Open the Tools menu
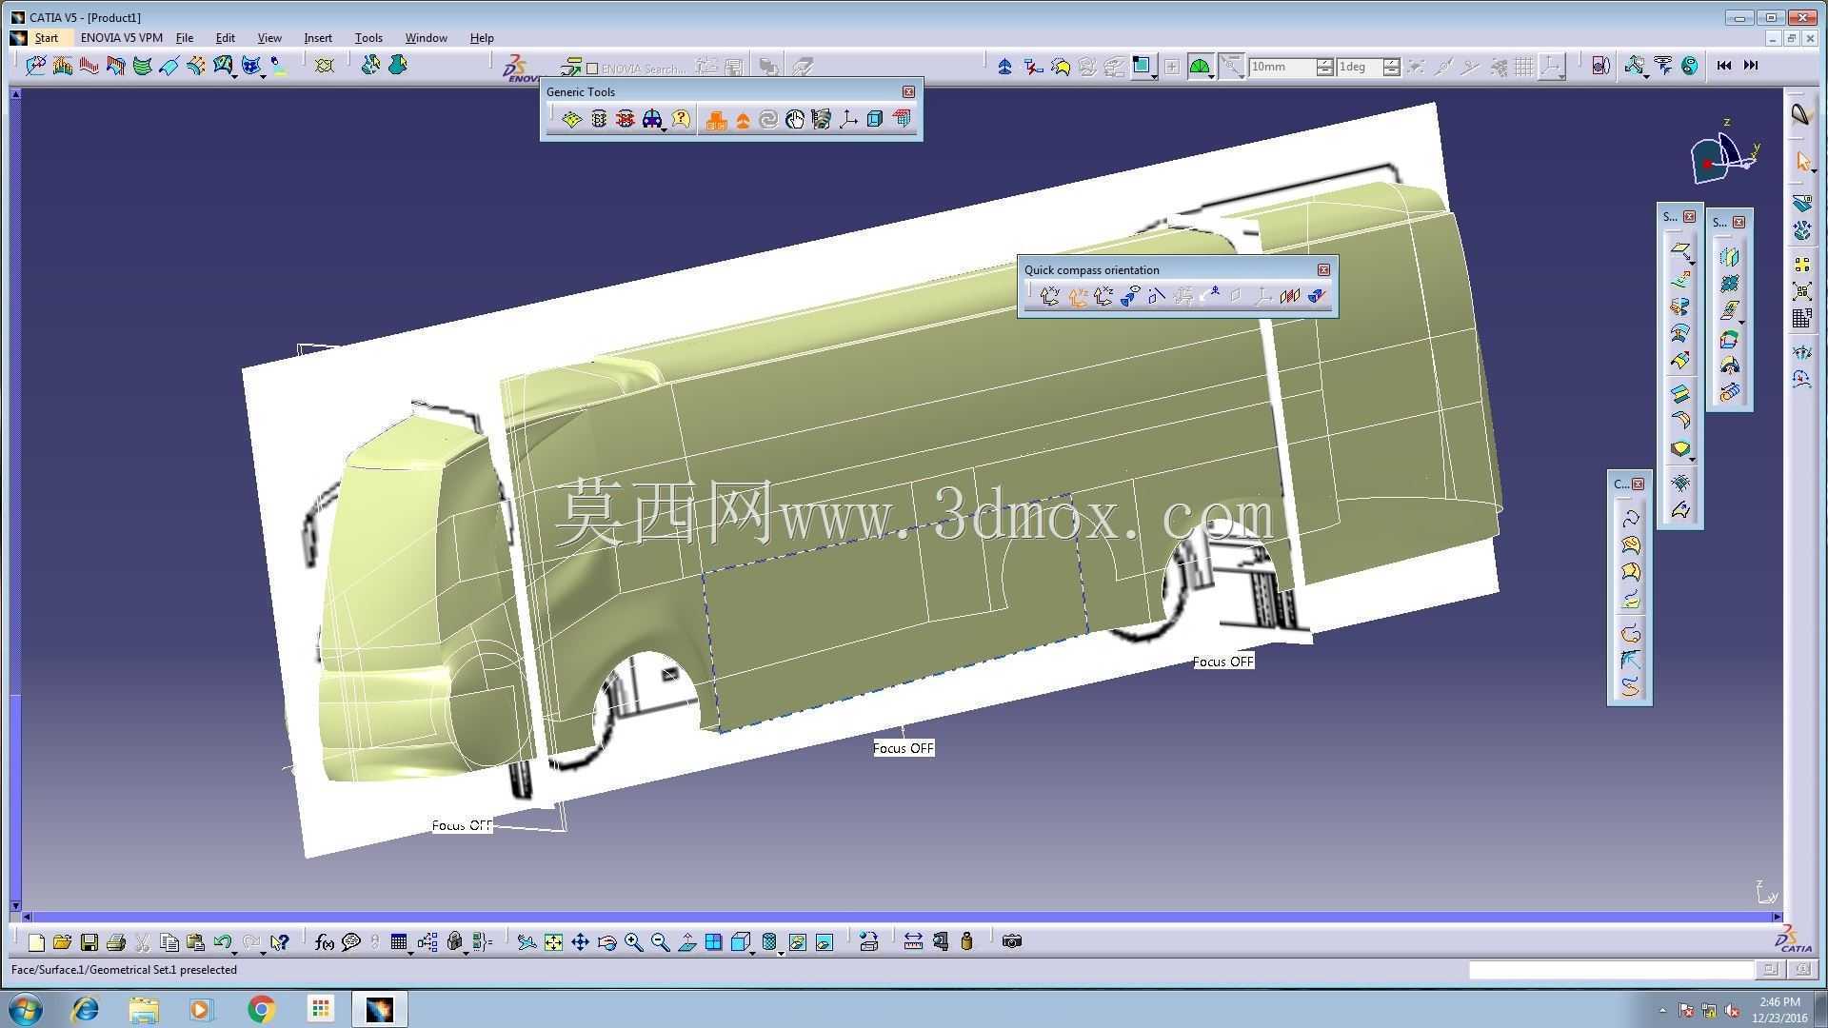The image size is (1828, 1028). (x=368, y=38)
